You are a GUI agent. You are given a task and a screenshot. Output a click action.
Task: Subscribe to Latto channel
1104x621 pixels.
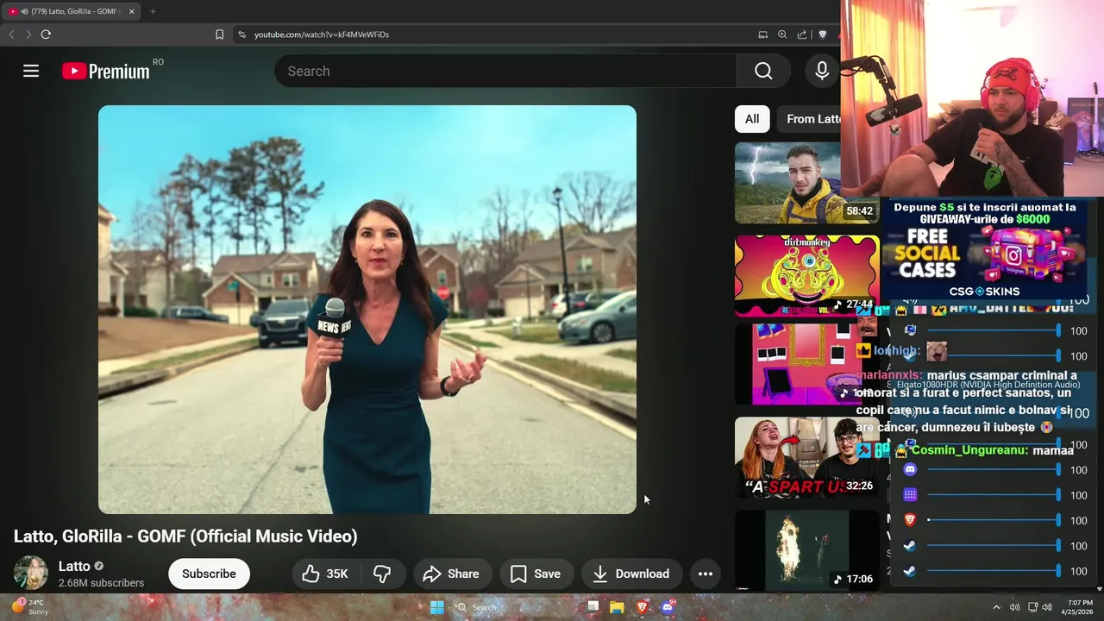point(209,574)
